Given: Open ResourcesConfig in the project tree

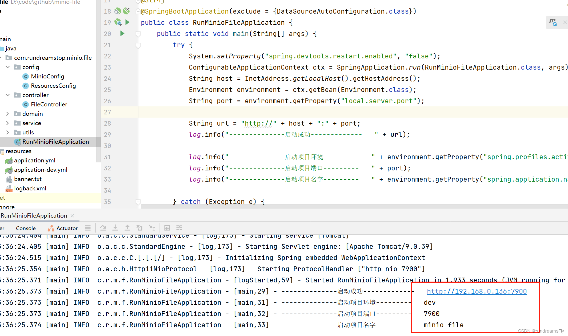Looking at the screenshot, I should tap(53, 86).
